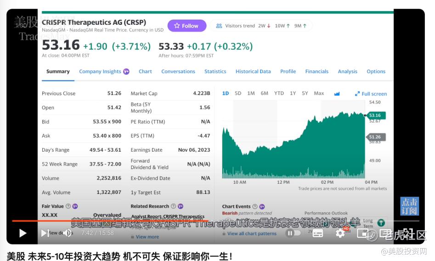Image resolution: width=435 pixels, height=261 pixels.
Task: Click the View more research link
Action: tap(147, 237)
